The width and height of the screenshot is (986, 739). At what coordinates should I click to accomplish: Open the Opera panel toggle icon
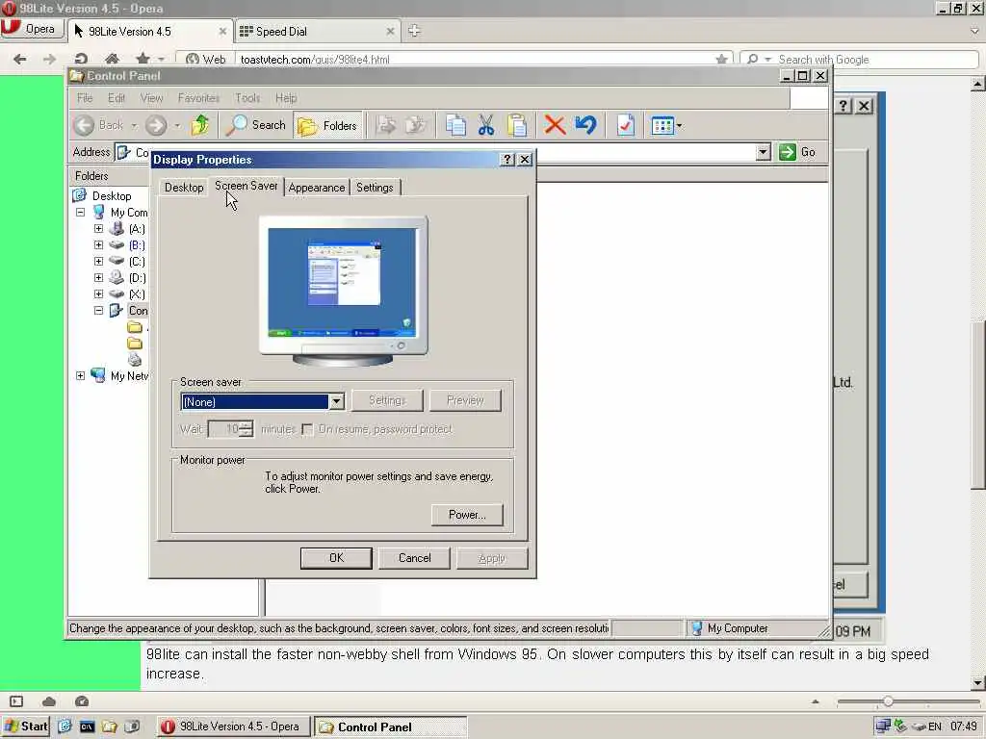(16, 701)
